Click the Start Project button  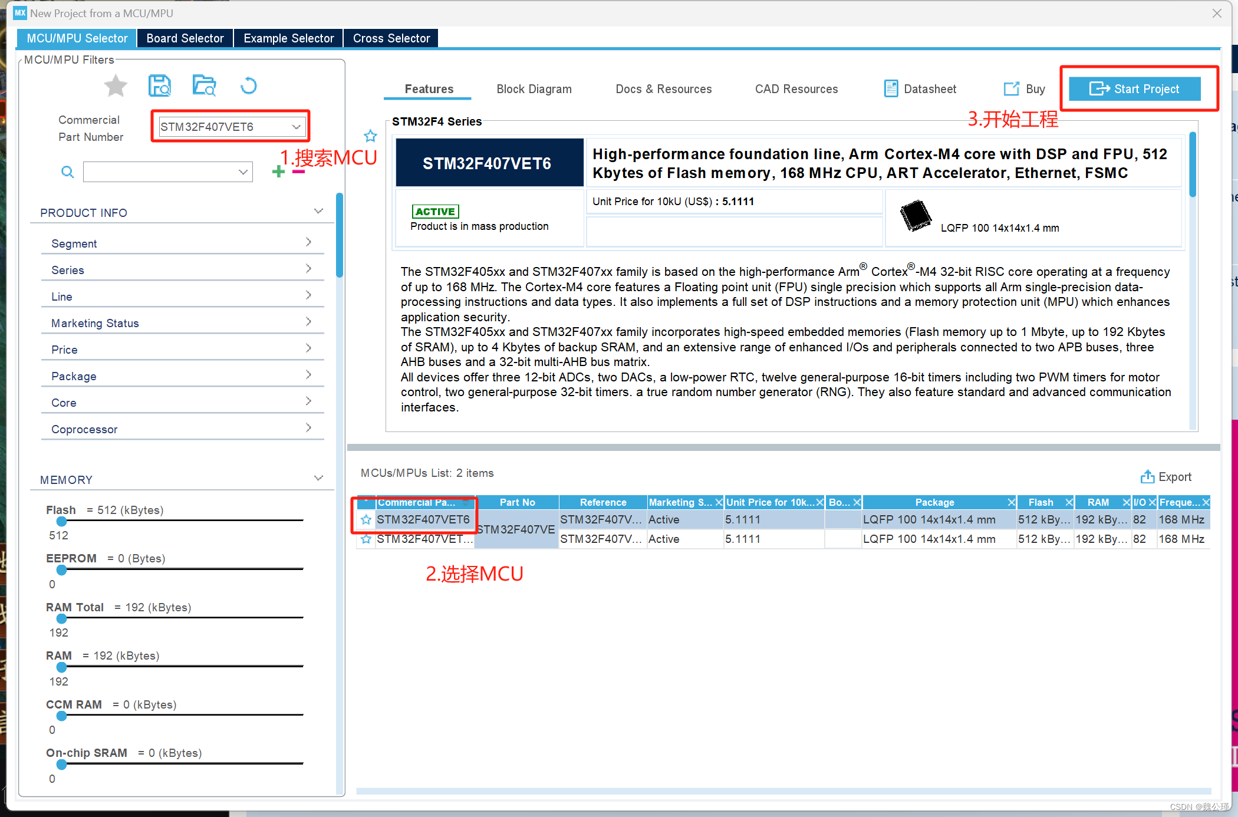(x=1134, y=89)
